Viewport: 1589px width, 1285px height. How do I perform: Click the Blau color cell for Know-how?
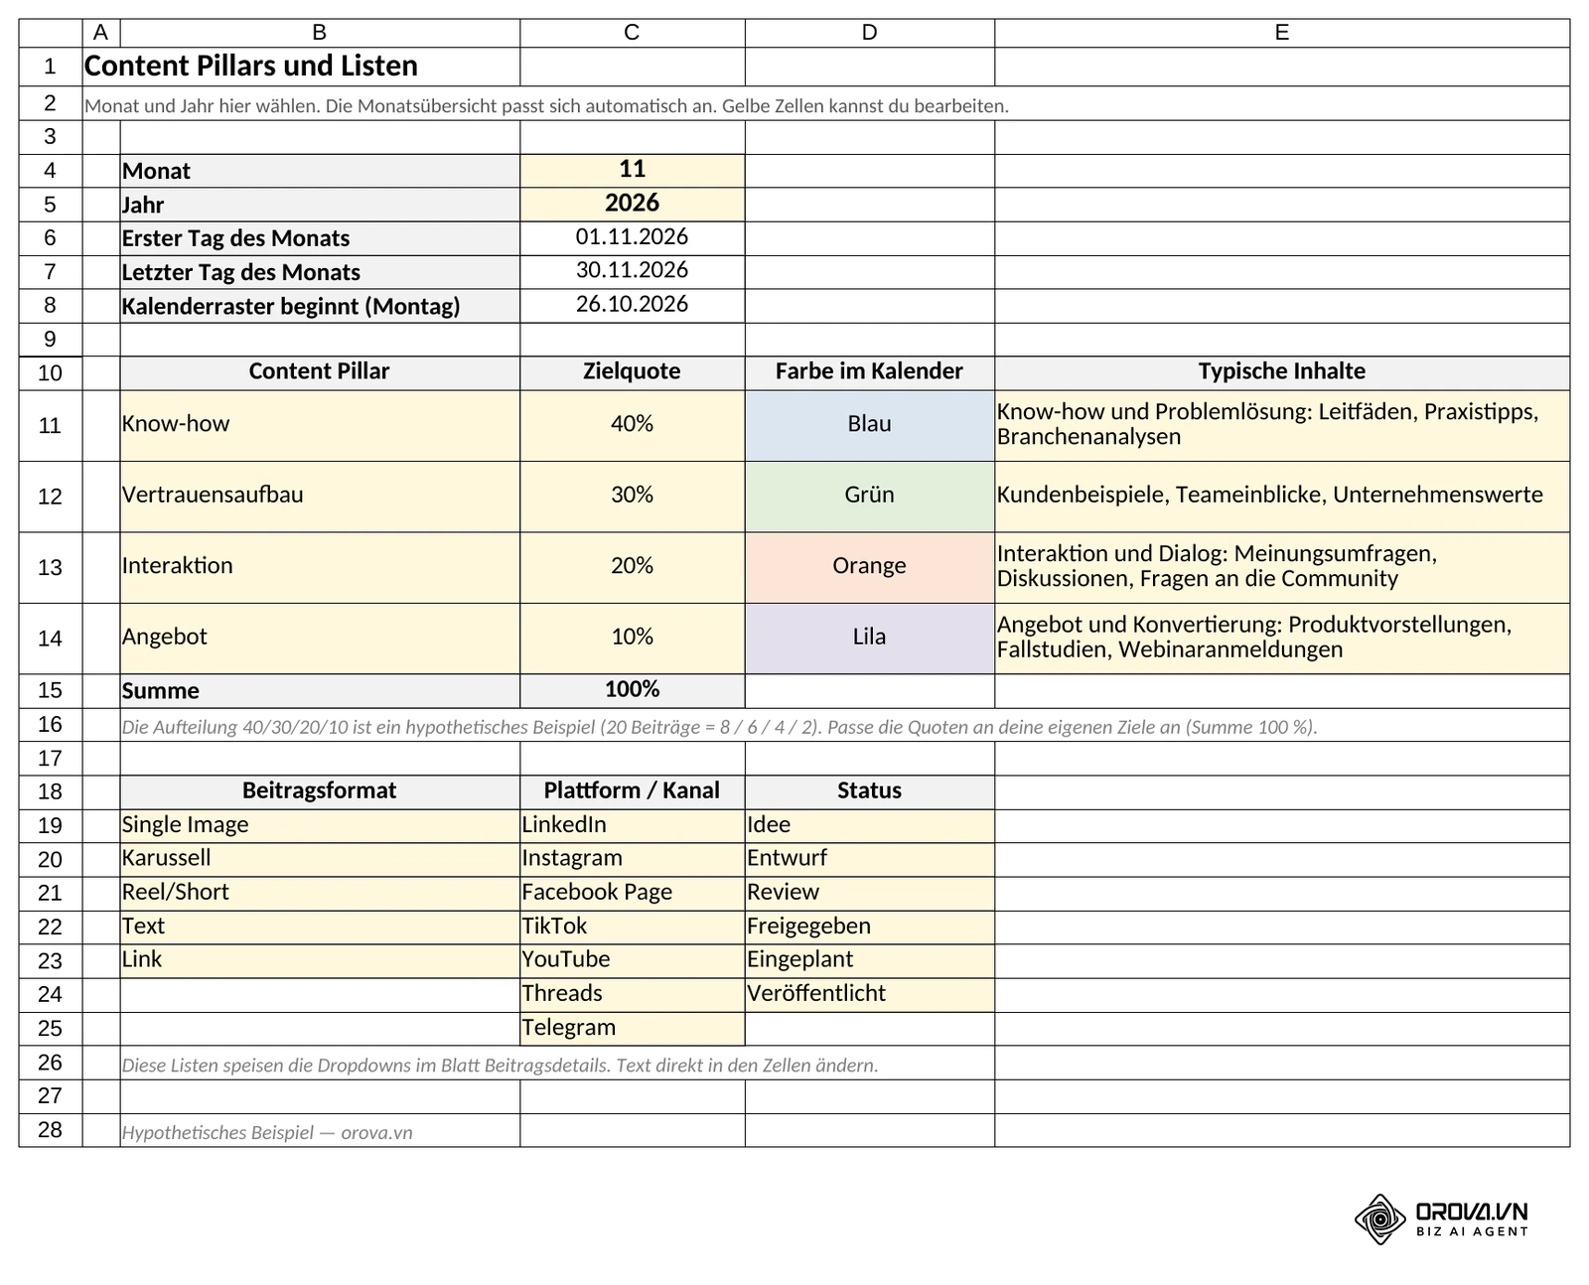click(x=869, y=425)
